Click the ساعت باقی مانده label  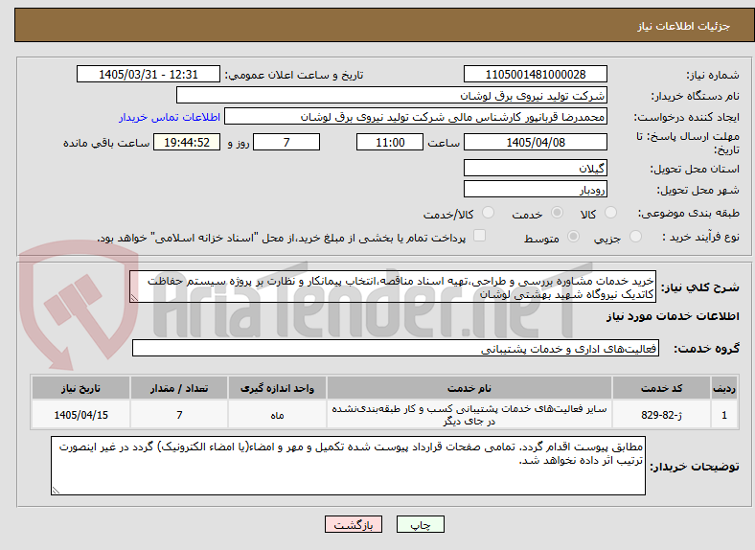tap(106, 143)
